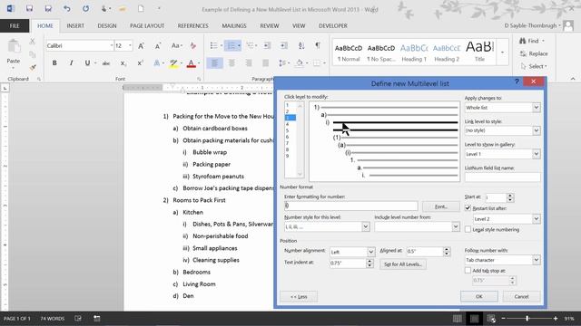This screenshot has height=326, width=581.
Task: Switch to the DESIGN tab
Action: (x=107, y=26)
